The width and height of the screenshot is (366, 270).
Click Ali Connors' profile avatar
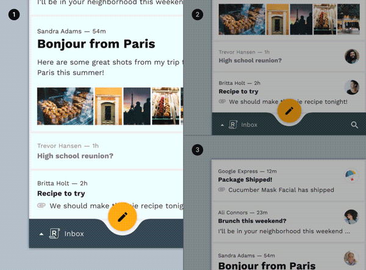click(351, 217)
